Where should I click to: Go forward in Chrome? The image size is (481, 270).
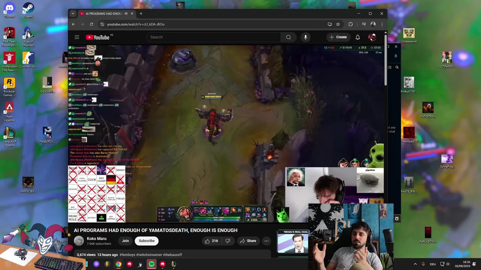pyautogui.click(x=82, y=24)
